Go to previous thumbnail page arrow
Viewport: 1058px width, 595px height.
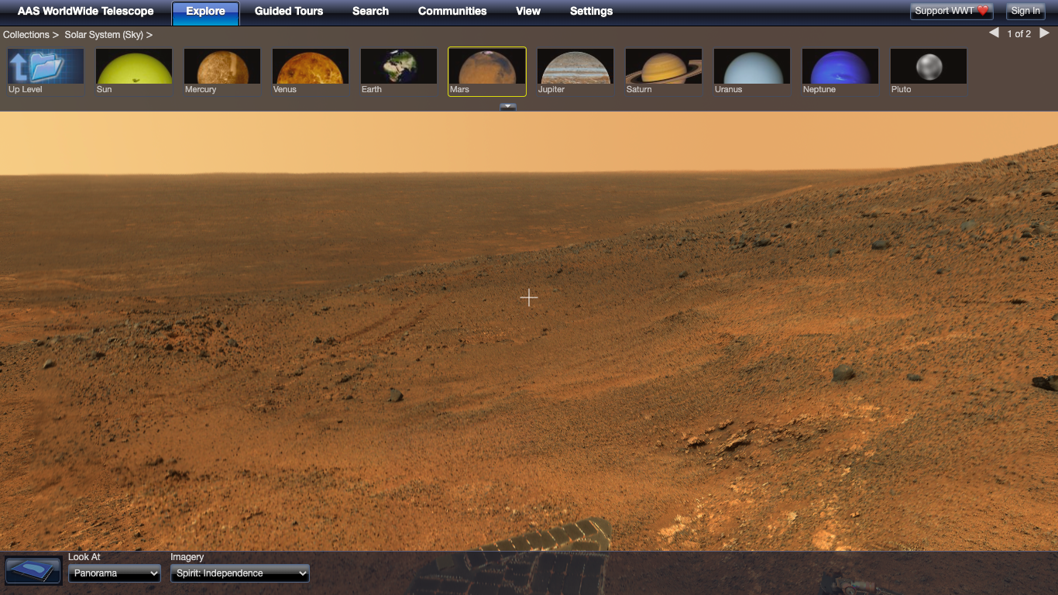point(994,33)
